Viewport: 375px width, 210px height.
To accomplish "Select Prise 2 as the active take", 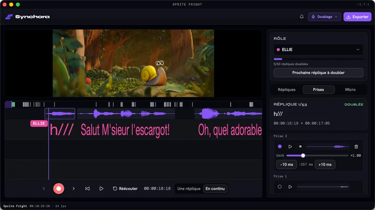I will point(280,146).
